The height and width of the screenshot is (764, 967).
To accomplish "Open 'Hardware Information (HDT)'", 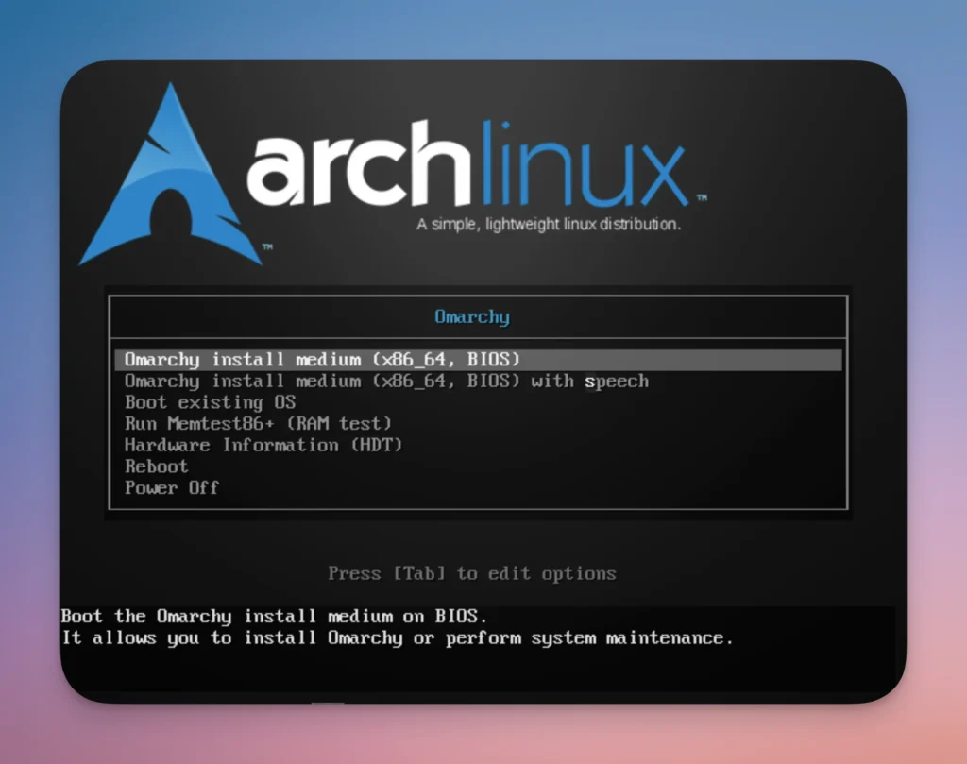I will tap(263, 445).
